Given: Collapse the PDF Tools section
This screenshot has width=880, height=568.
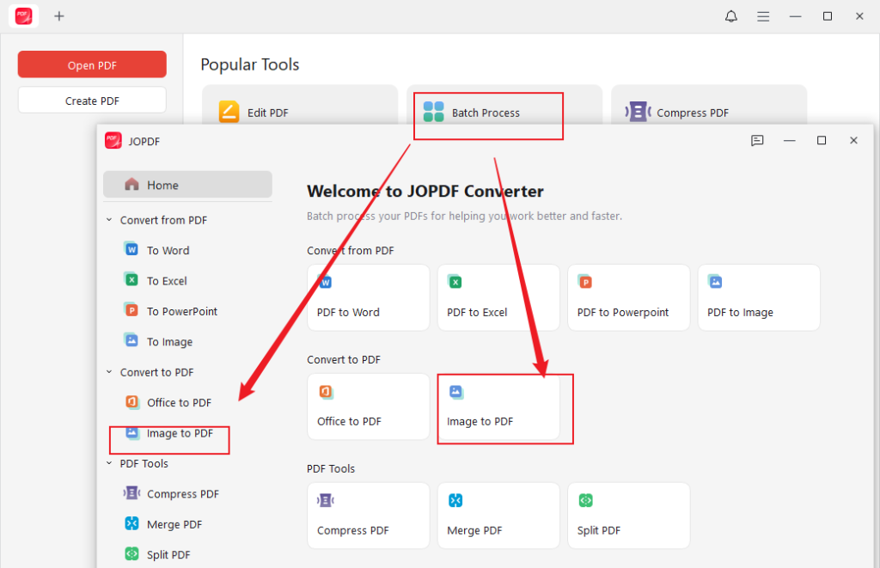Looking at the screenshot, I should coord(108,463).
